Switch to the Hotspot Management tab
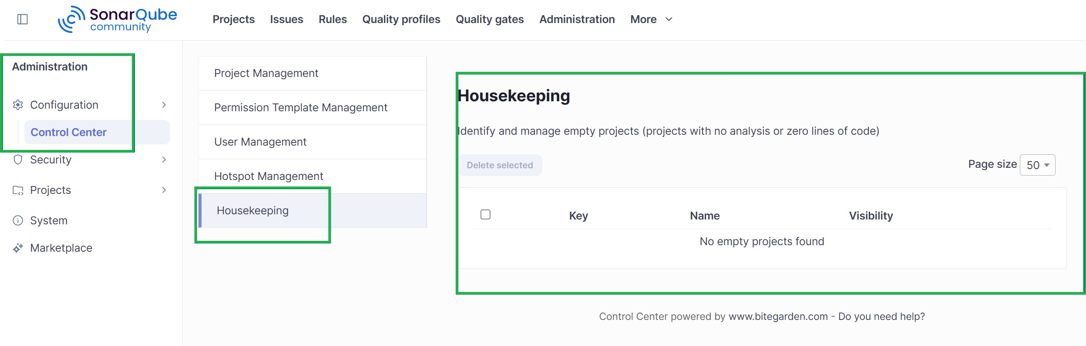Screen dimensions: 1086x346 pos(269,176)
